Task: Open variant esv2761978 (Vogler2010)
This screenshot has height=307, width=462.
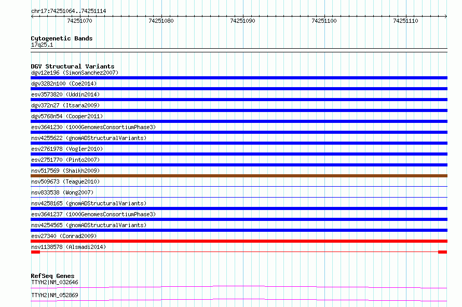Action: [67, 149]
